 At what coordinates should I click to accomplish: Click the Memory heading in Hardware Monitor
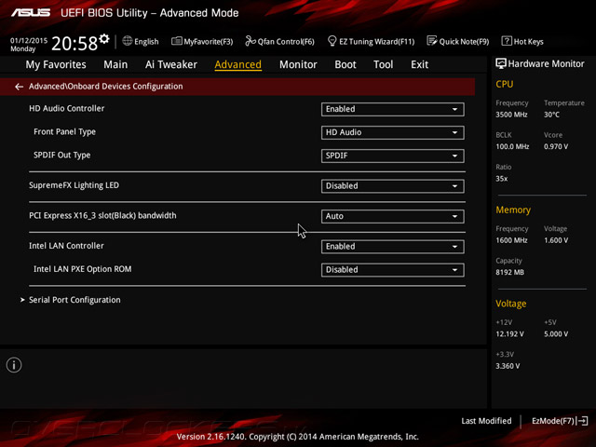[513, 210]
